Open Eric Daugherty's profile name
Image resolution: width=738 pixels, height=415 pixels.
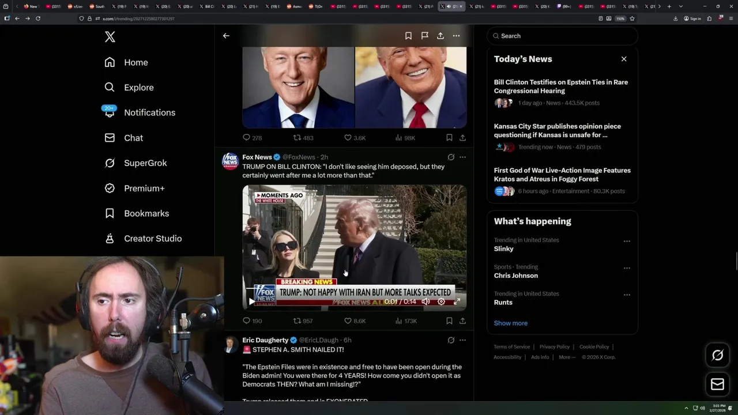tap(265, 340)
